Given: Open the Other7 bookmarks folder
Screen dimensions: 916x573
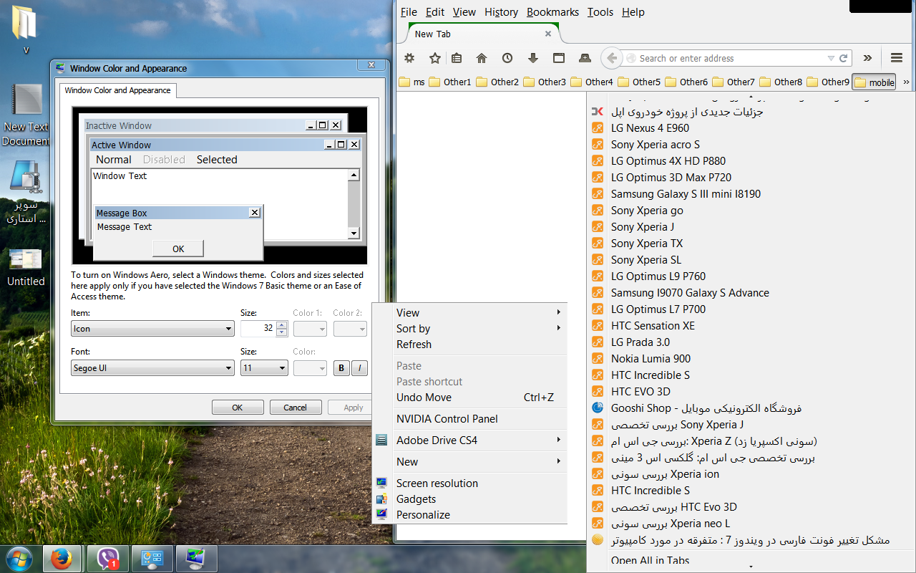Looking at the screenshot, I should pos(734,82).
